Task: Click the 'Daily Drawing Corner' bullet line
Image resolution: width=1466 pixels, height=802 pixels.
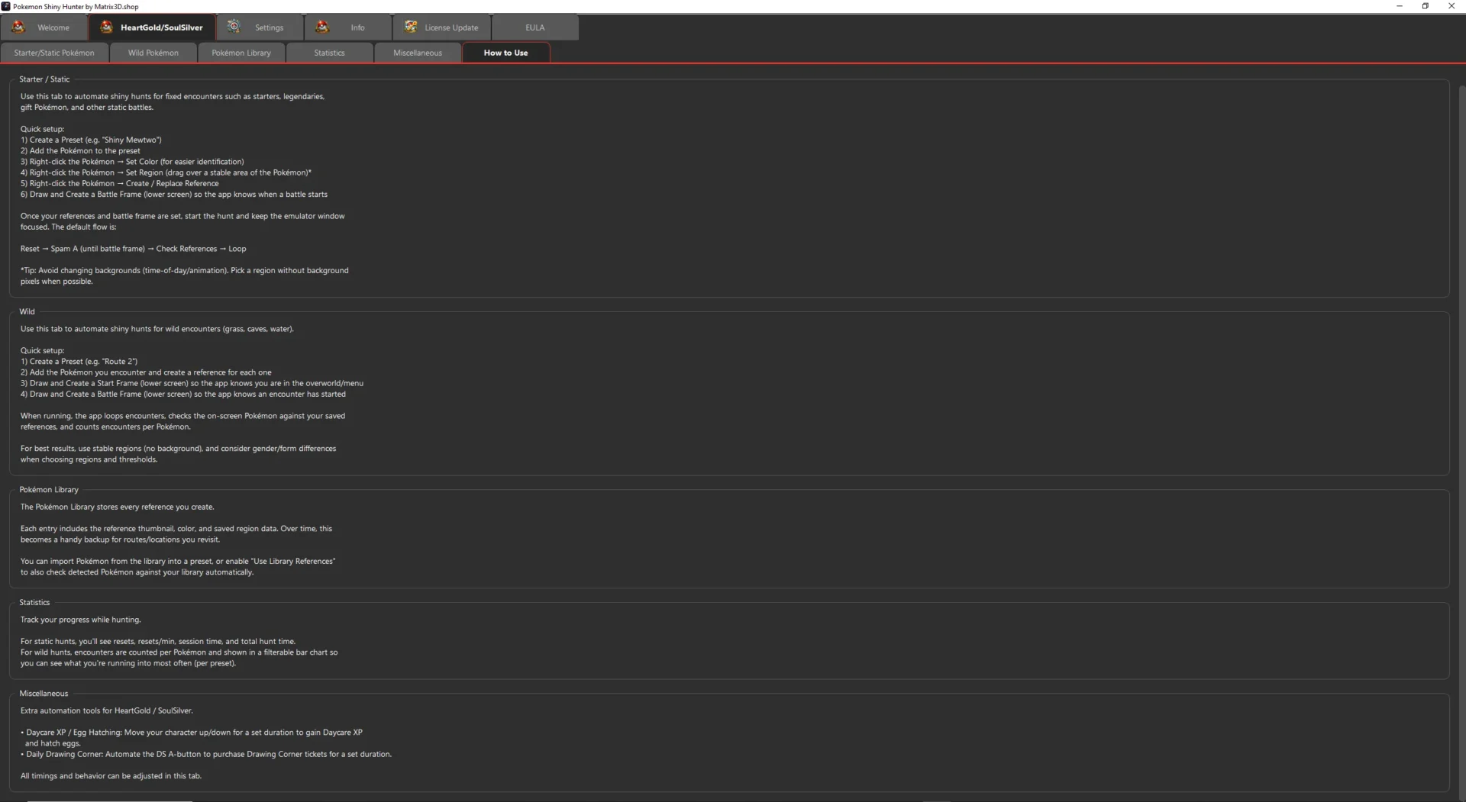Action: [206, 754]
